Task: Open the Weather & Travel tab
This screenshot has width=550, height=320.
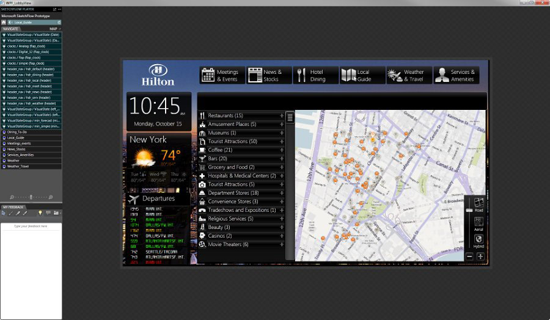Action: pos(409,75)
